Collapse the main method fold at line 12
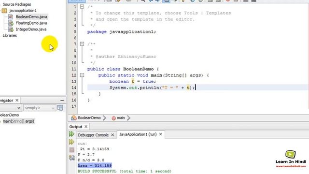The width and height of the screenshot is (309, 174). click(x=82, y=75)
